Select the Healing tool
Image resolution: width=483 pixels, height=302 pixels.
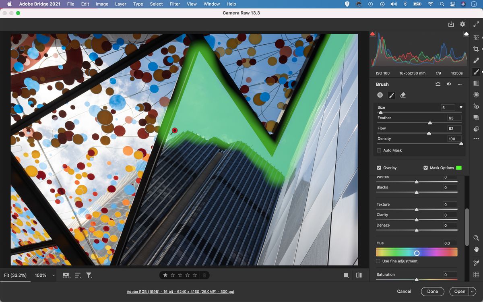(x=476, y=60)
